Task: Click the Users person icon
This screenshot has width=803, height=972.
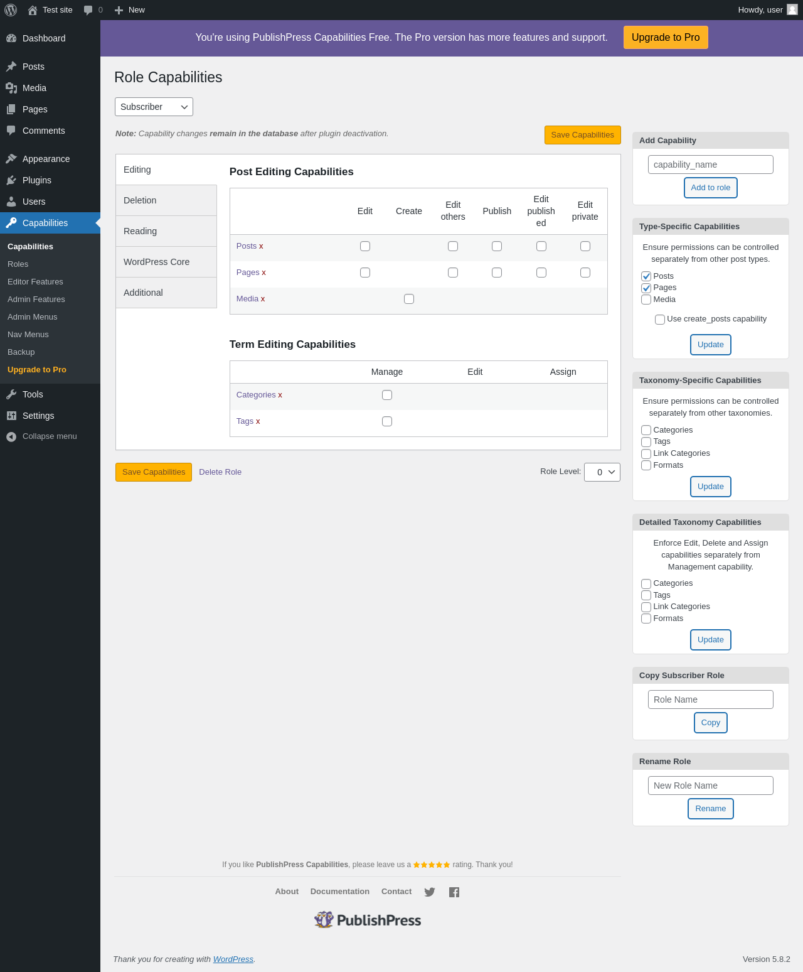Action: click(x=11, y=202)
